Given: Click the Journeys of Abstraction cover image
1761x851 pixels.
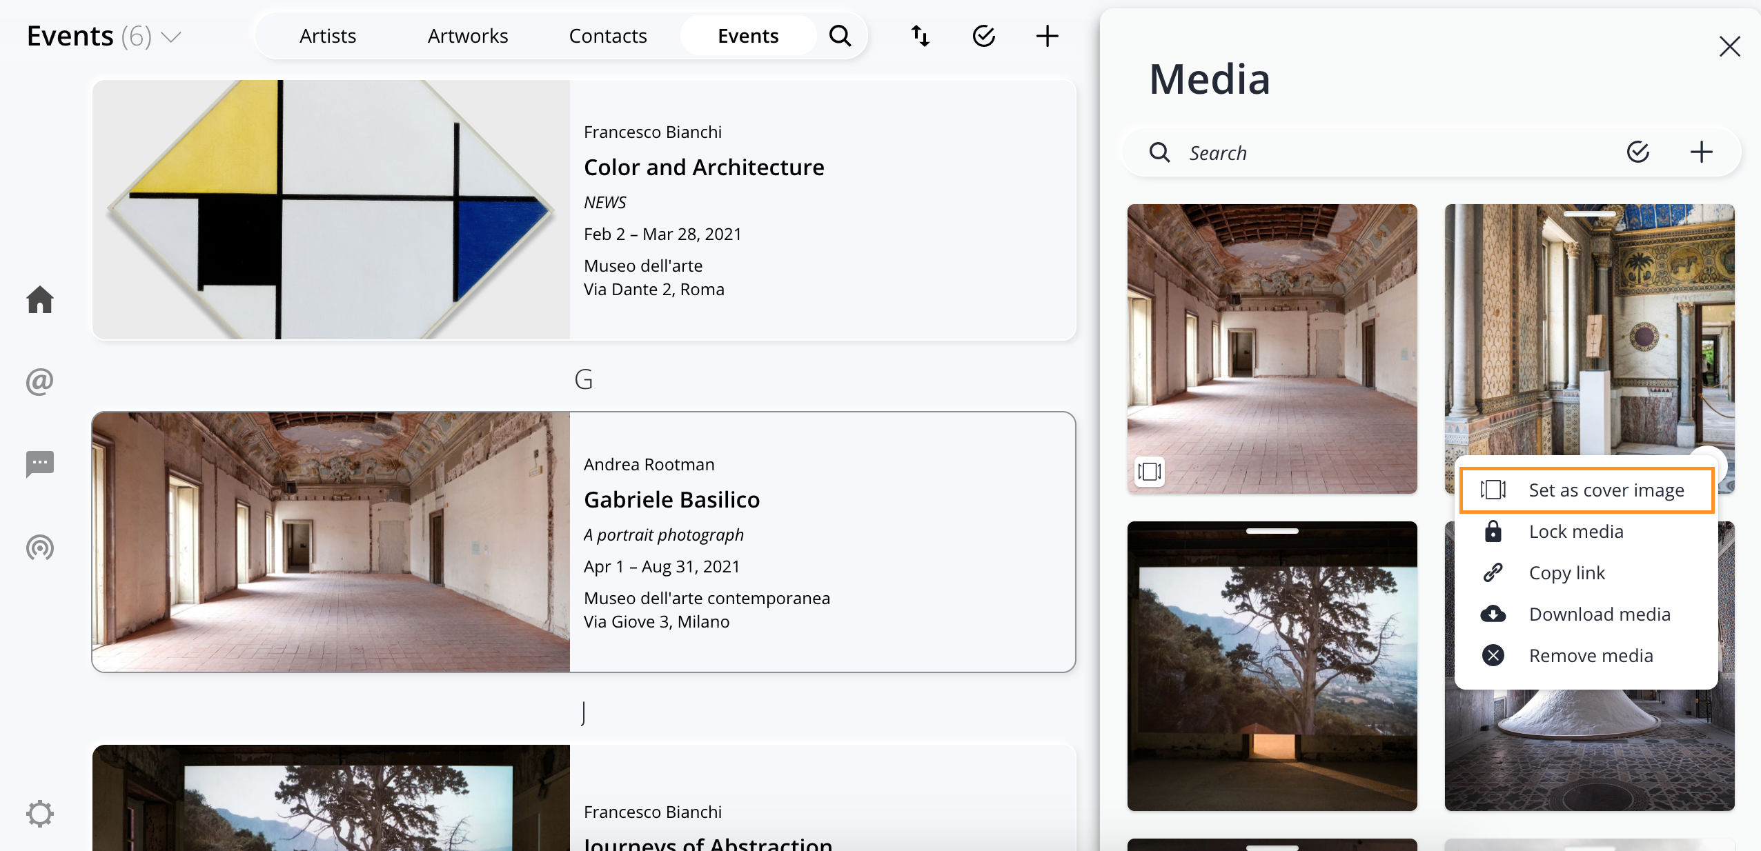Looking at the screenshot, I should click(331, 798).
